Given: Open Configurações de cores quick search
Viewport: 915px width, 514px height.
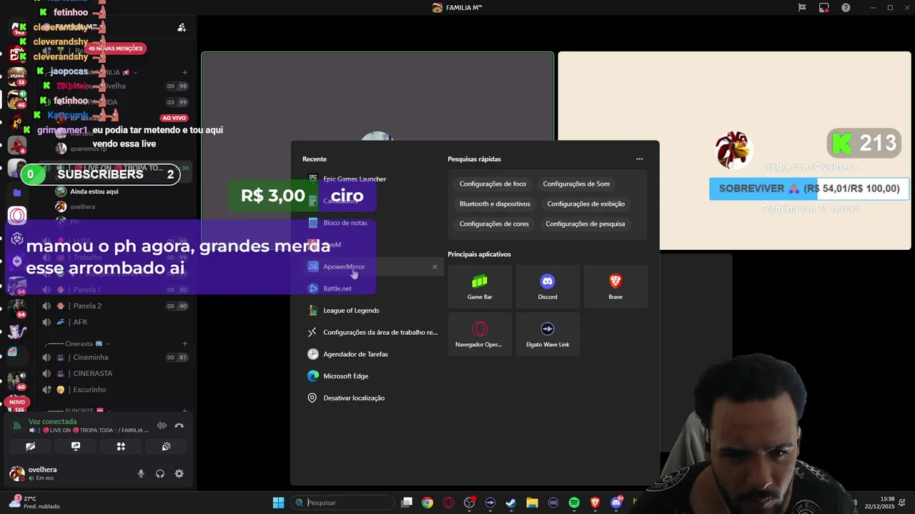Looking at the screenshot, I should [x=494, y=223].
